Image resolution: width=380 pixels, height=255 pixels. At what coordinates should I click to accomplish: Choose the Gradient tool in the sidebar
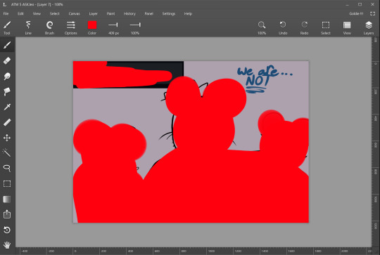coord(7,199)
